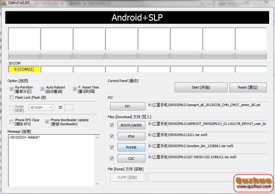Click the Message log scroll up arrow
This screenshot has height=194, width=275.
pos(97,138)
